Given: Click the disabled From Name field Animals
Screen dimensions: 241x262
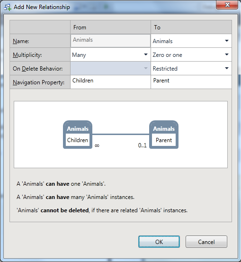Looking at the screenshot, I should 110,41.
